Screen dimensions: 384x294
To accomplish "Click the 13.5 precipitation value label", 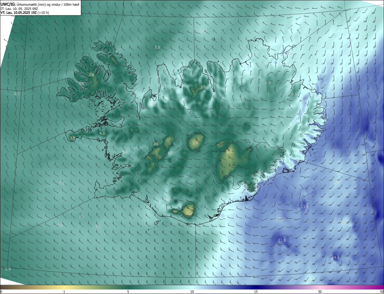I will pyautogui.click(x=304, y=207).
